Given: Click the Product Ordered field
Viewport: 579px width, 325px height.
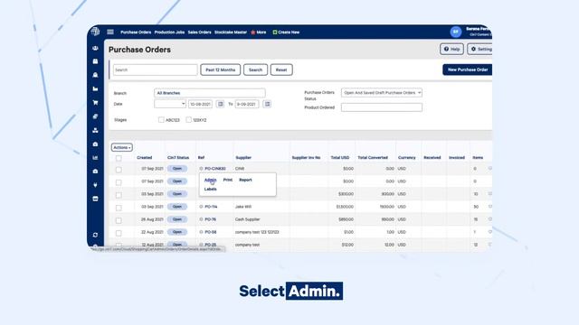Looking at the screenshot, I should (382, 107).
